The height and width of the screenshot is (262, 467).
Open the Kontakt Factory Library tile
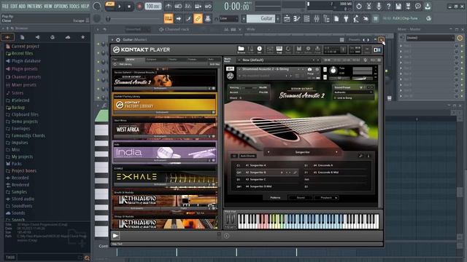point(165,105)
